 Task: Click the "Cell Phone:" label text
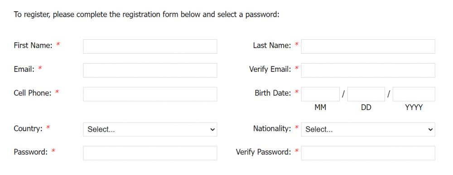32,93
